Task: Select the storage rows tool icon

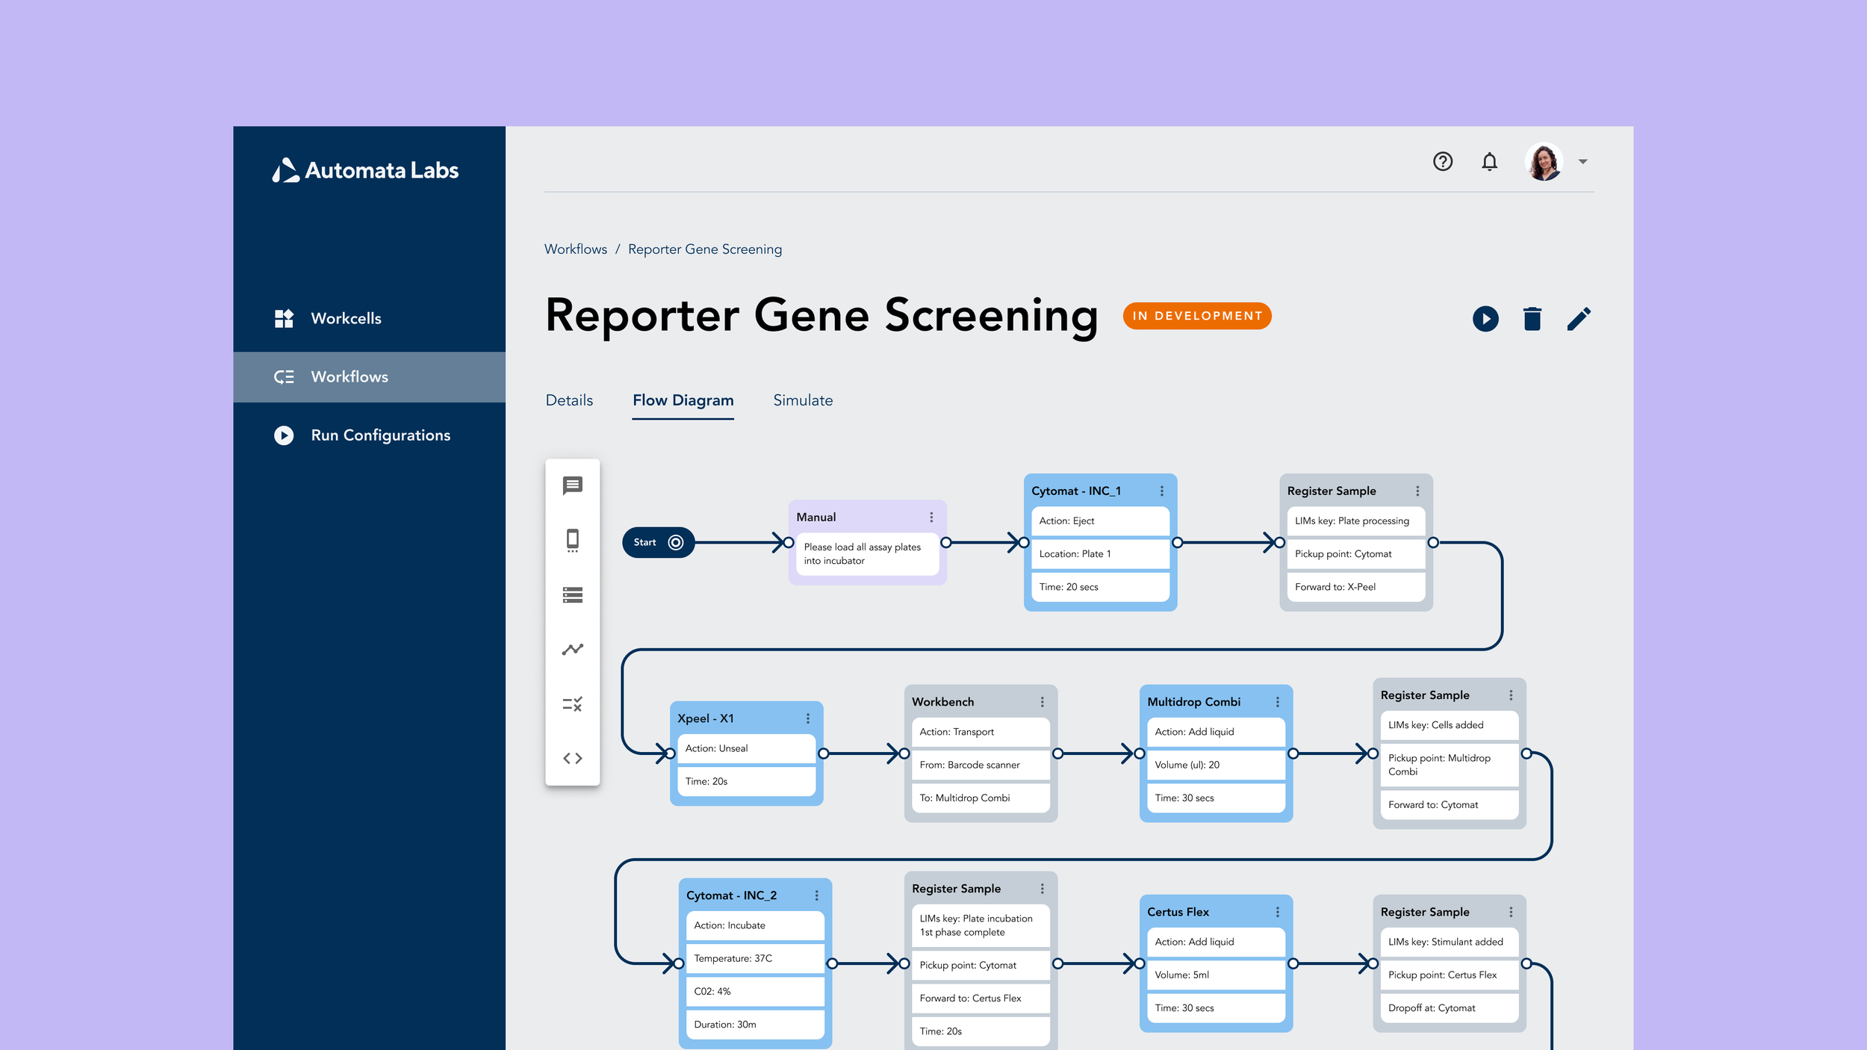Action: pyautogui.click(x=572, y=595)
